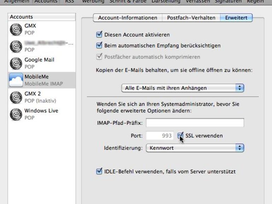Click the 'Google Mail' account name
Screen dimensions: 272x204
39,60
